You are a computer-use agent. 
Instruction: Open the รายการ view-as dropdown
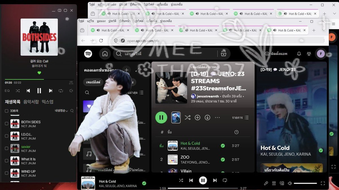(240, 117)
